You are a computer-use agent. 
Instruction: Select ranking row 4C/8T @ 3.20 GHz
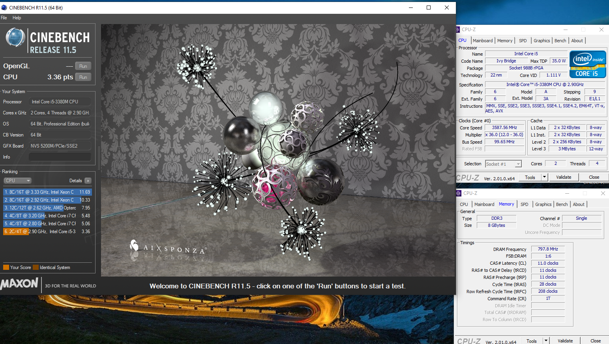47,216
